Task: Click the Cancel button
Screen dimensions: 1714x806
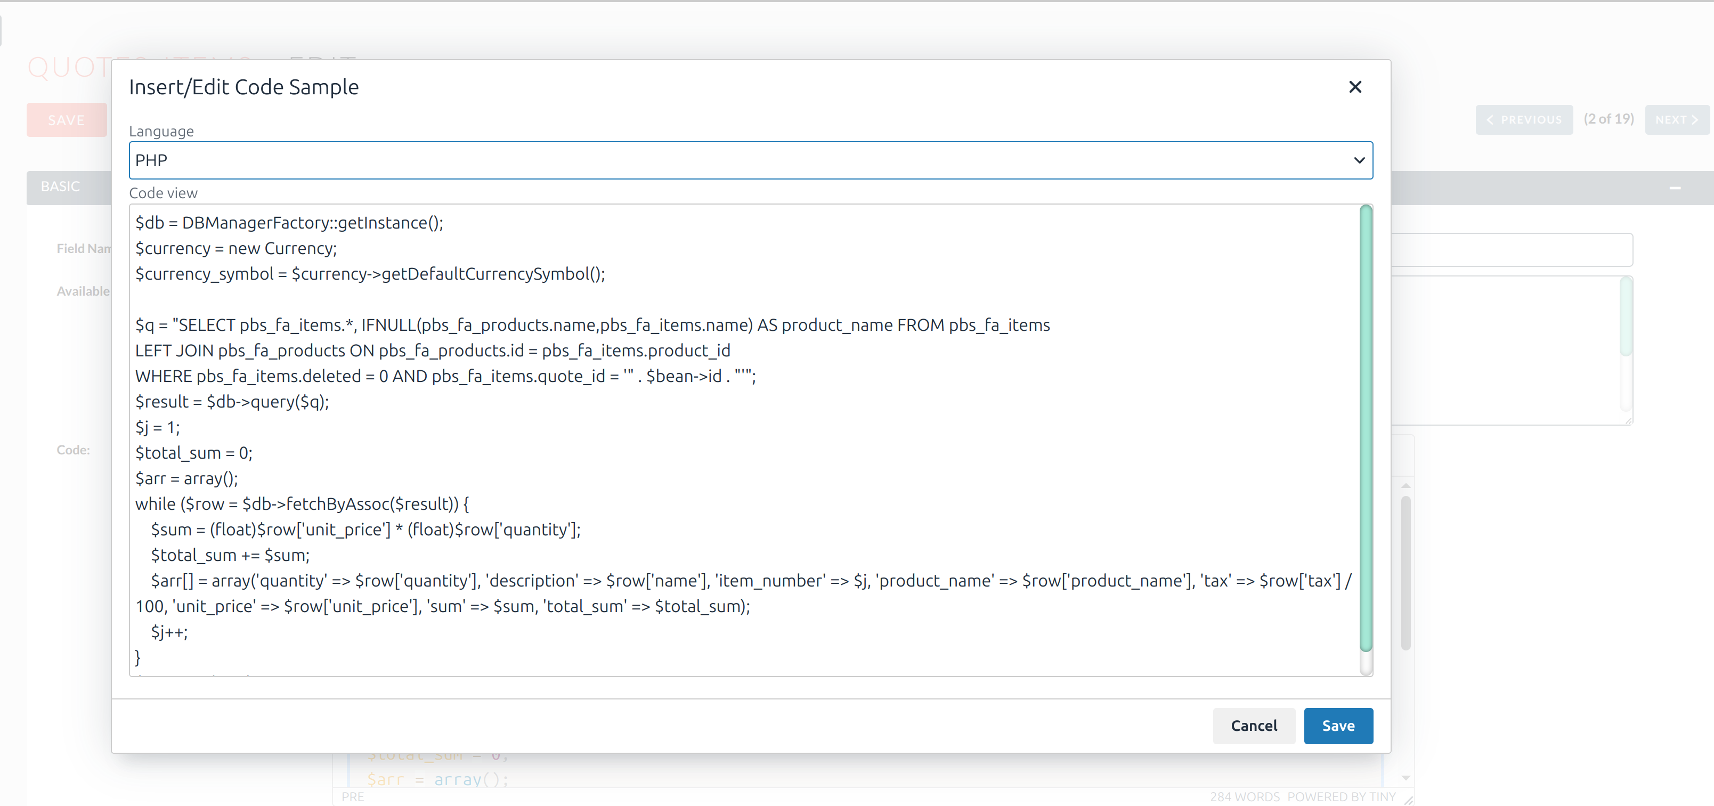Action: coord(1254,726)
